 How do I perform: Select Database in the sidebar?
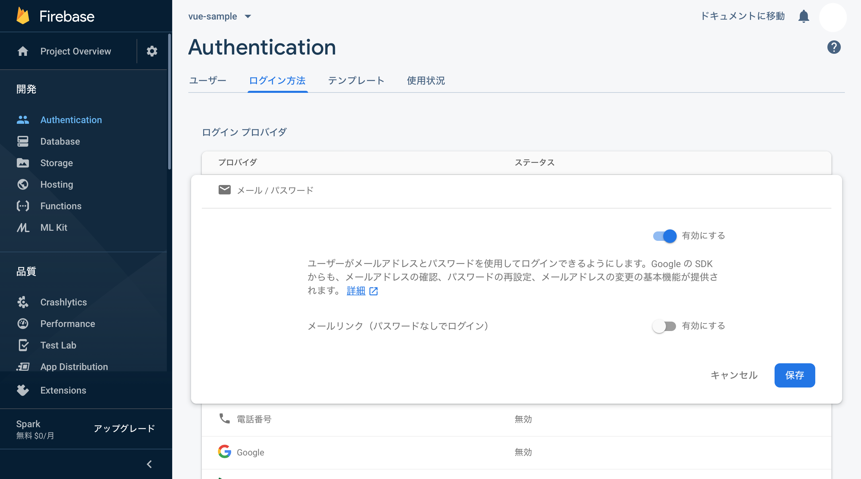(x=60, y=141)
